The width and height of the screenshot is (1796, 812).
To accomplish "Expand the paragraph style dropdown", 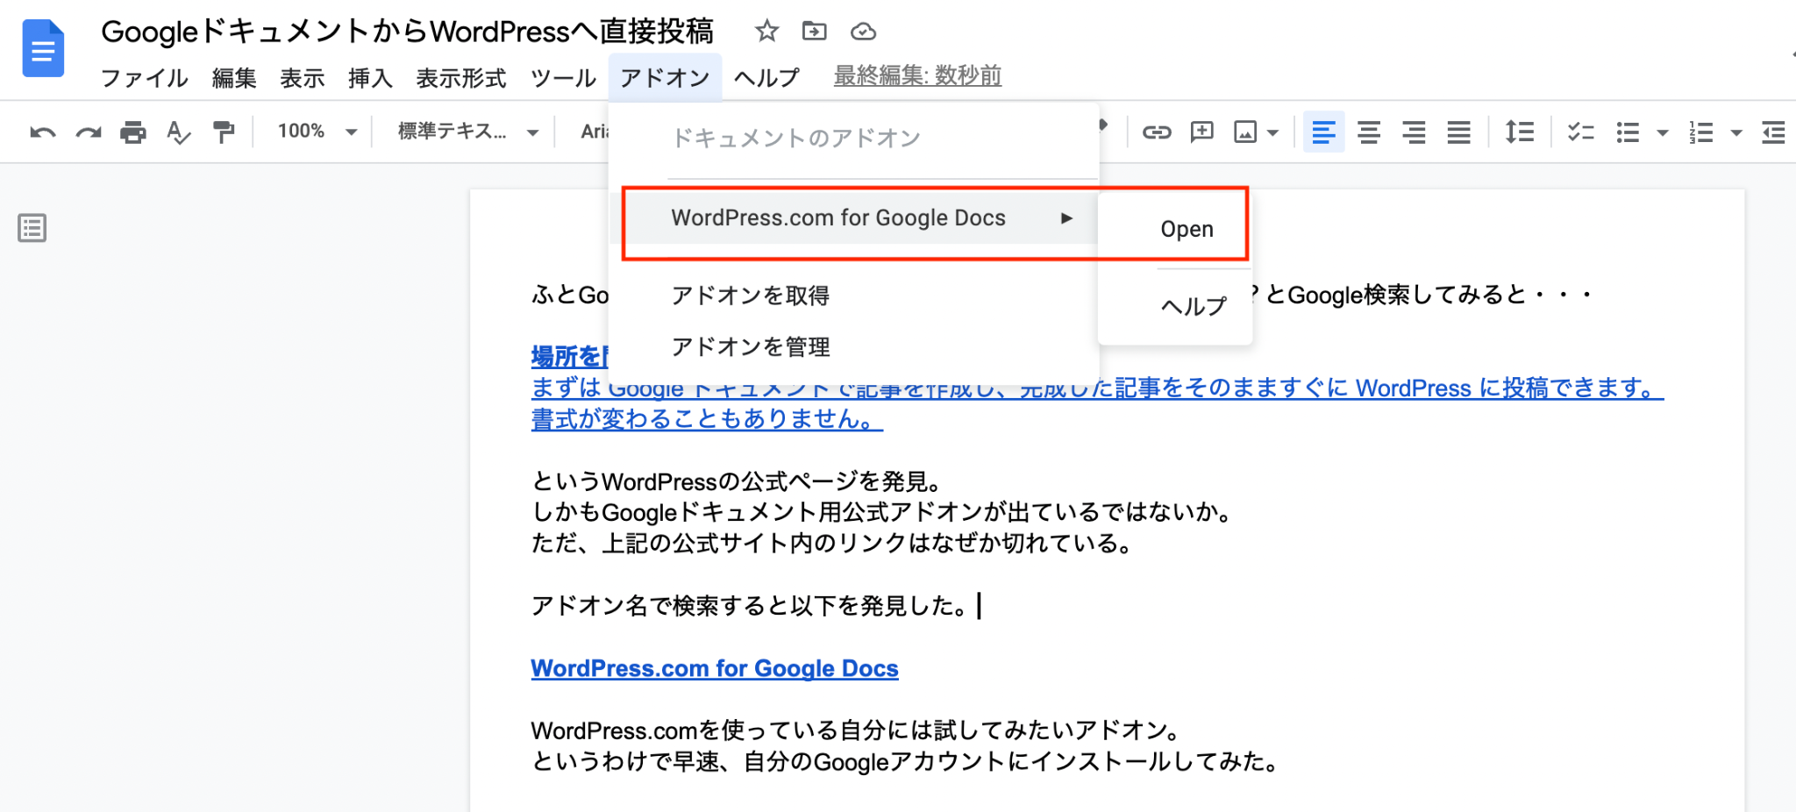I will pos(467,132).
